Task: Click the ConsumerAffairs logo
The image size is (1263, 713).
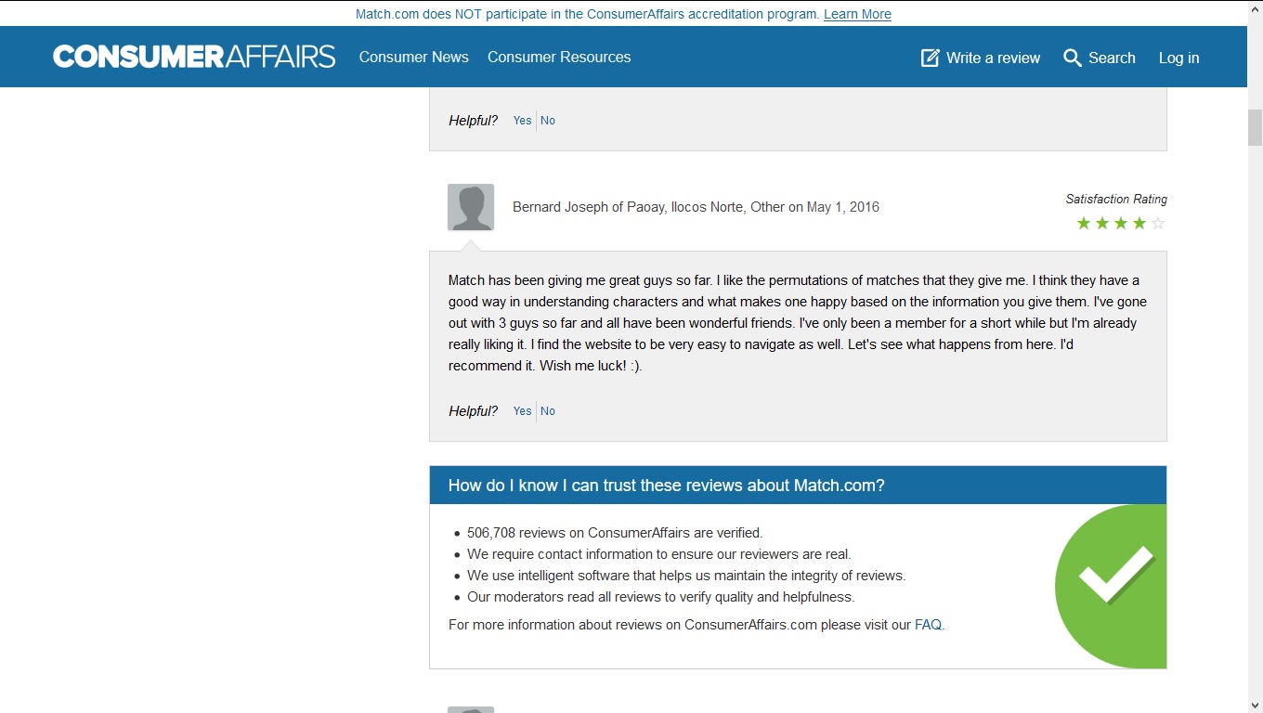Action: pos(194,57)
